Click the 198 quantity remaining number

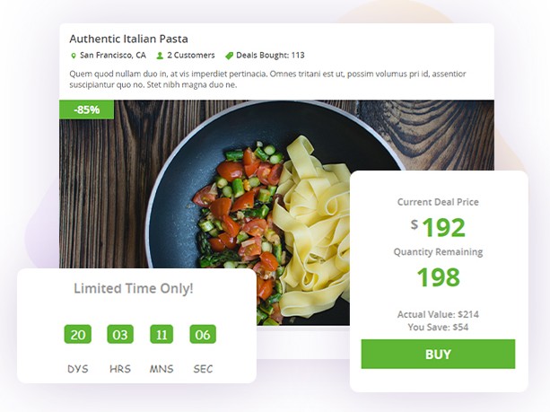click(438, 277)
